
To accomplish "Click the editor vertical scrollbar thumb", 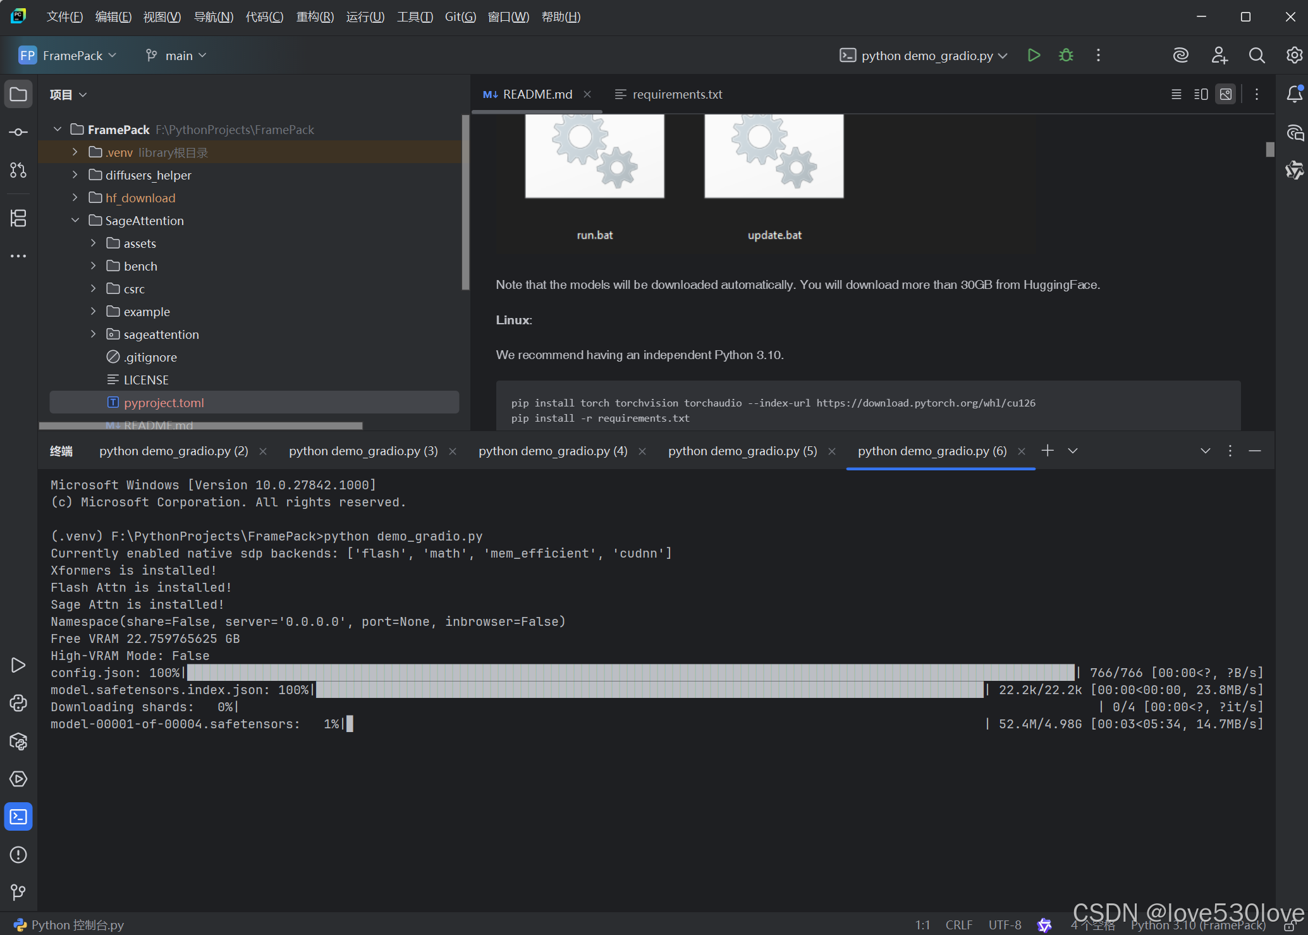I will click(x=1269, y=149).
